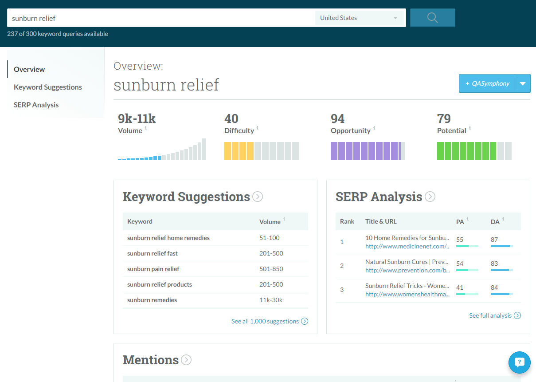Open the Keyword Suggestions panel arrow icon
The image size is (536, 382).
point(257,196)
